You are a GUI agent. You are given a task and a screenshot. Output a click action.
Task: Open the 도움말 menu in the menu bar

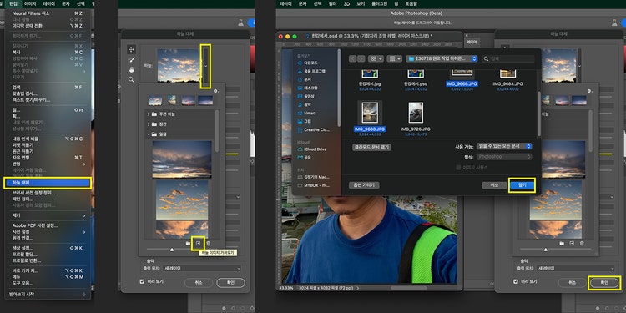pos(411,3)
